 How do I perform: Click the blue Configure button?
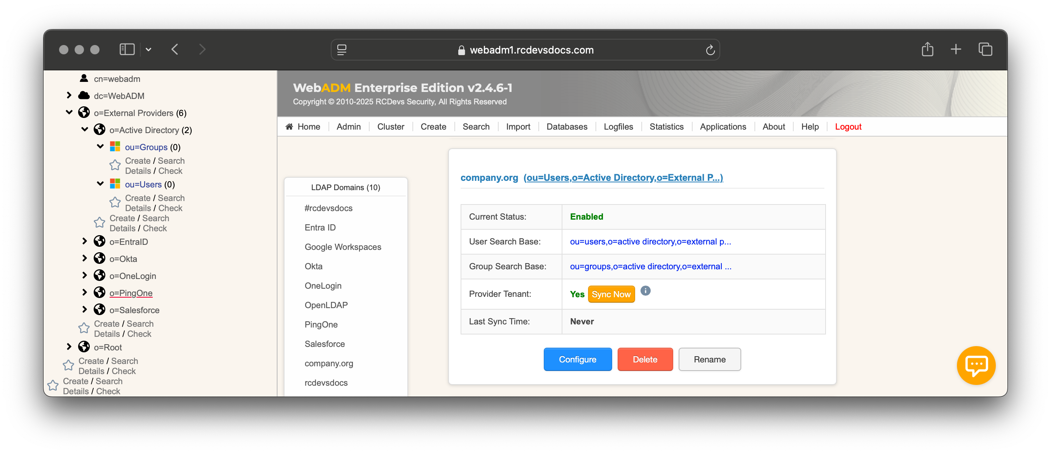[577, 359]
